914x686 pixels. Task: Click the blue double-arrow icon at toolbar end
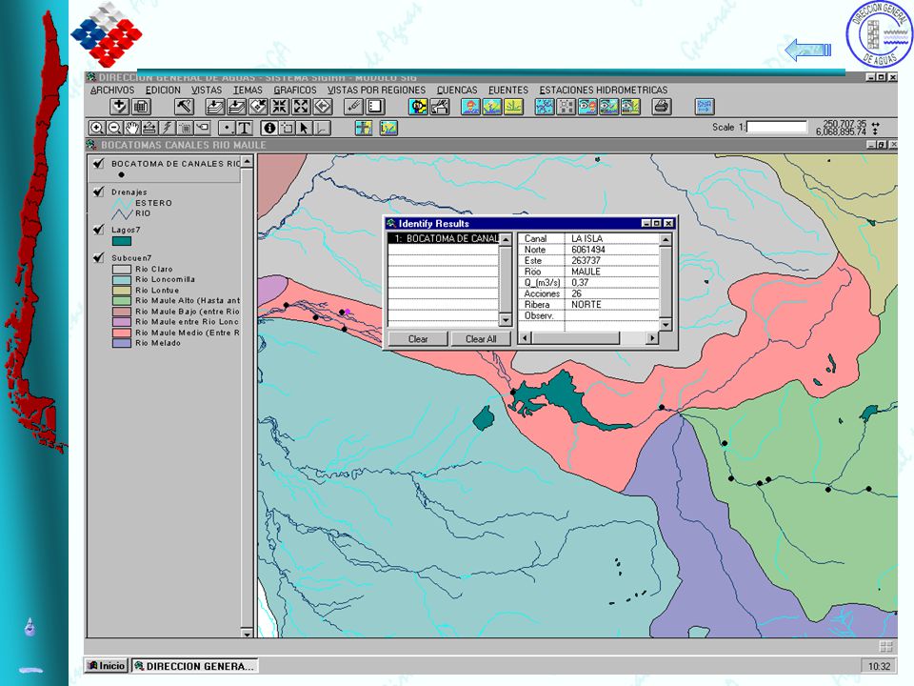coord(705,107)
